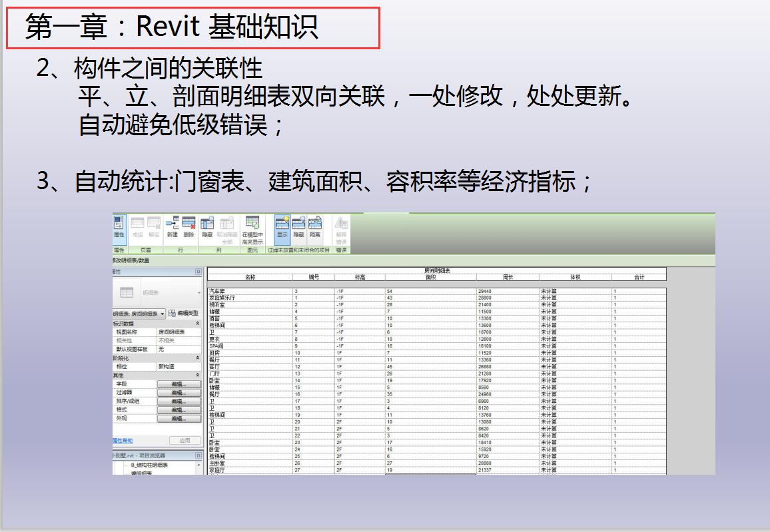Open 编辑类型 (Edit Type) beside the type selector

(x=187, y=312)
